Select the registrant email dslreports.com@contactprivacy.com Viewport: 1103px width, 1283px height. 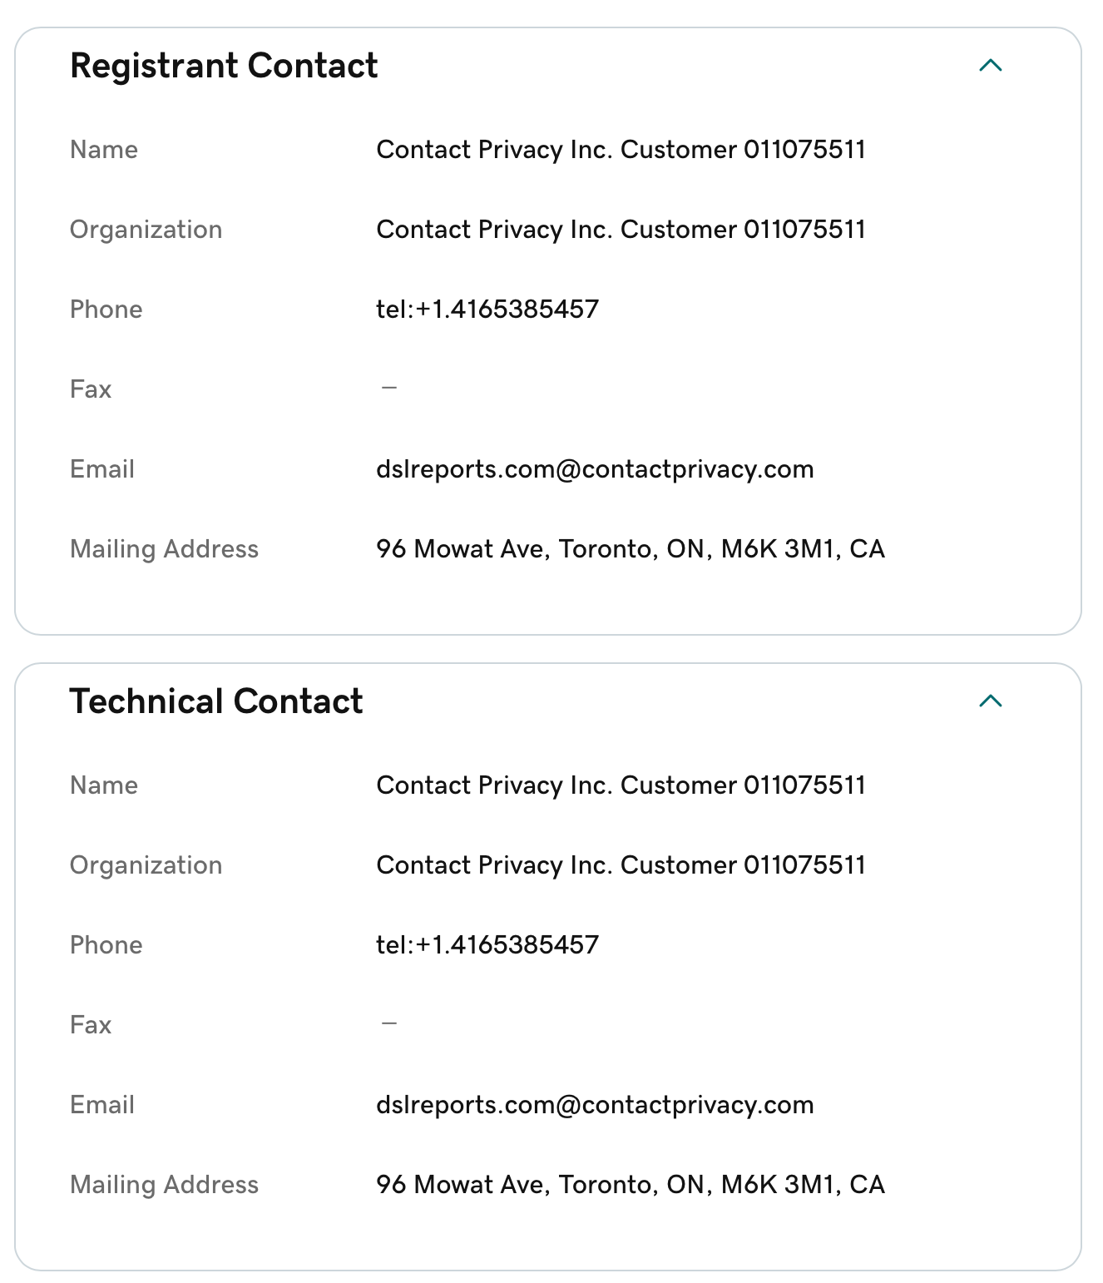click(x=595, y=469)
